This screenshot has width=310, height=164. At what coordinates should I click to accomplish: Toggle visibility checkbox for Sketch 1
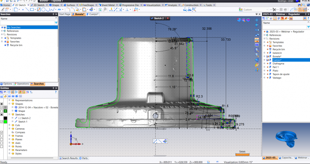coord(2,121)
